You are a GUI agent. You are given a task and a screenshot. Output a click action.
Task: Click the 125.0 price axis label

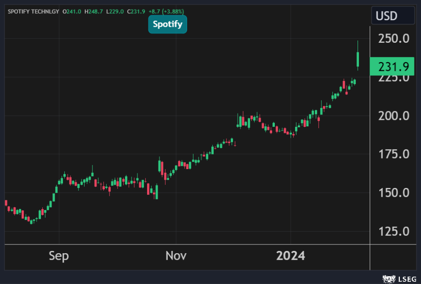pyautogui.click(x=393, y=231)
